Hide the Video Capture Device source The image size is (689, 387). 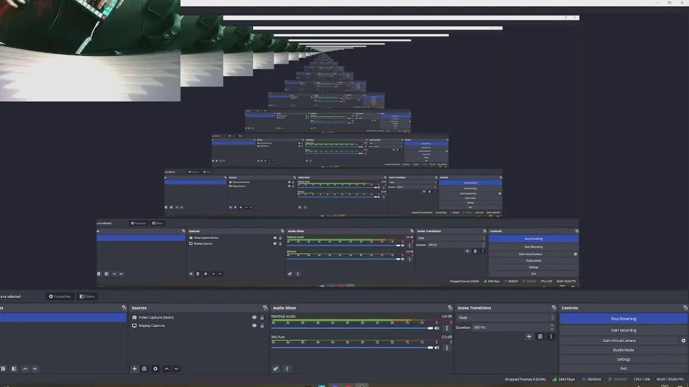[255, 317]
